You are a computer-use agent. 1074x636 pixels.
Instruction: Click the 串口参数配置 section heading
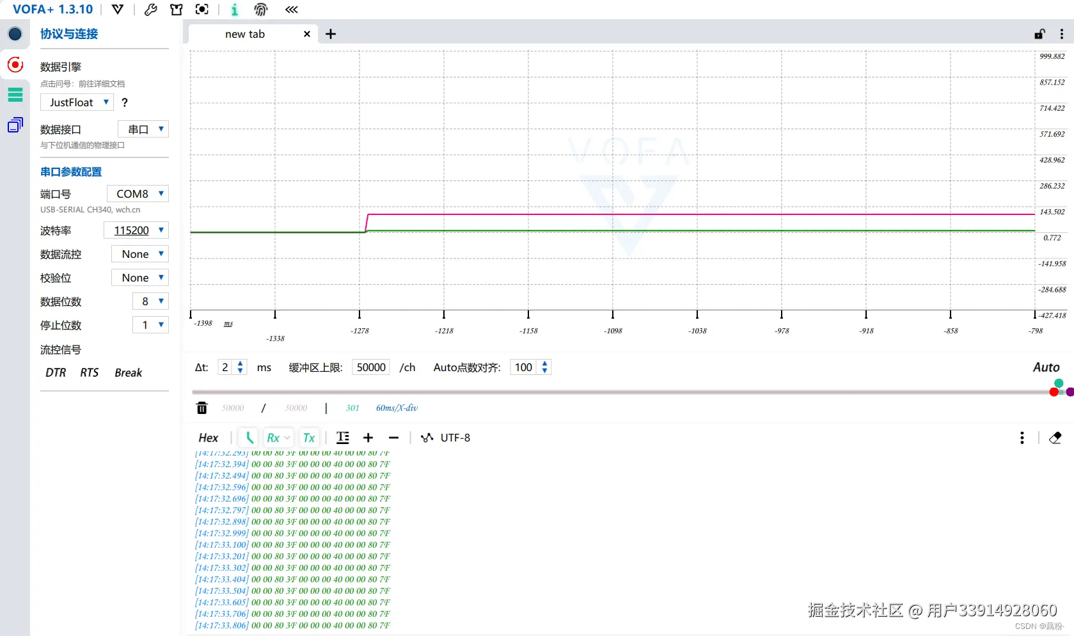pyautogui.click(x=71, y=171)
